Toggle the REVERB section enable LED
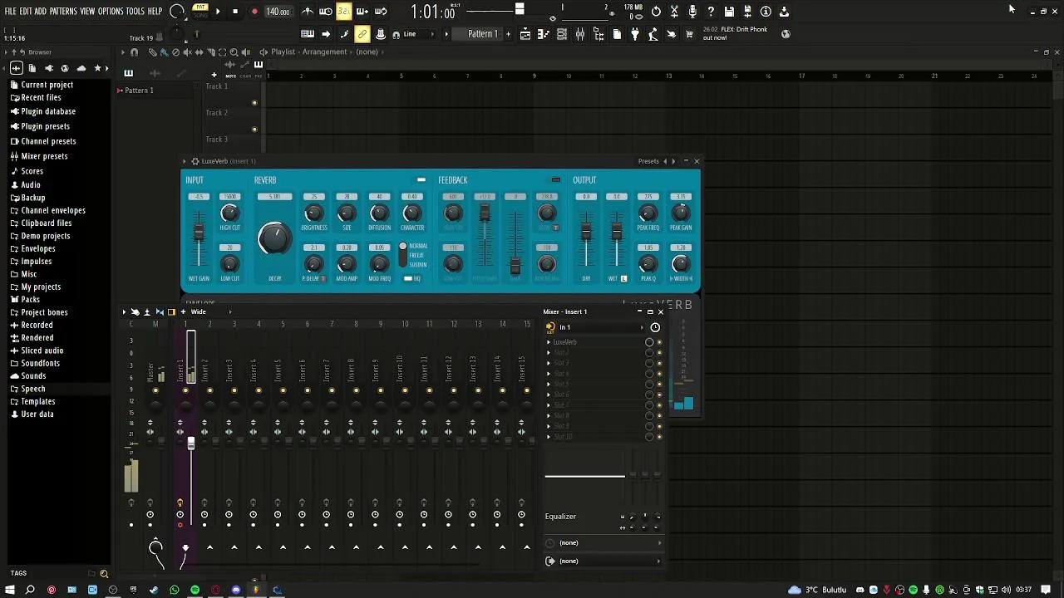Image resolution: width=1064 pixels, height=598 pixels. (421, 179)
